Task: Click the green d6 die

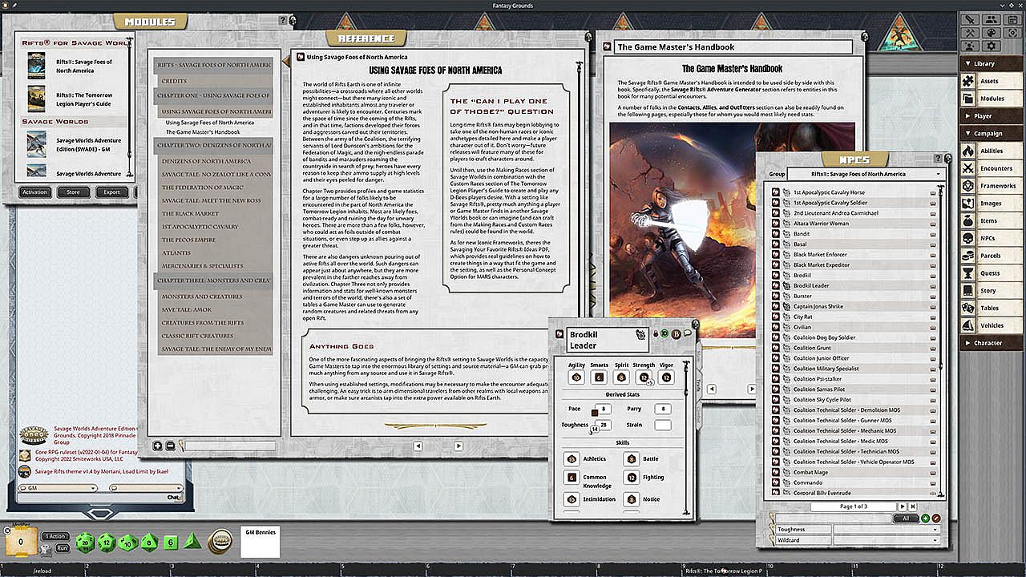Action: 170,543
